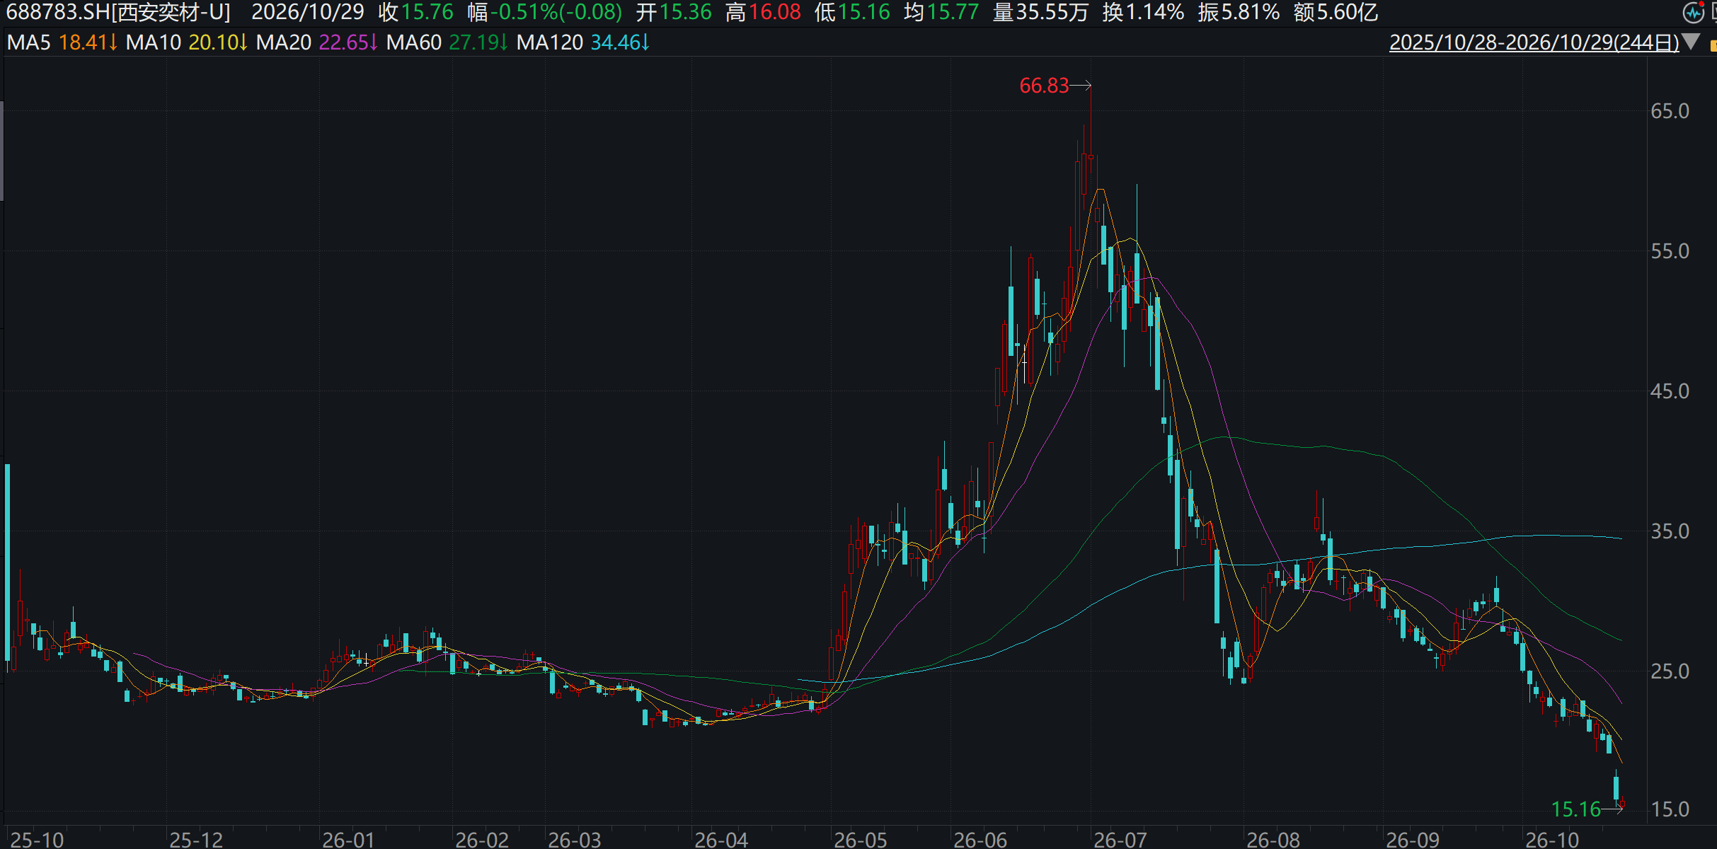The height and width of the screenshot is (849, 1717).
Task: Click the 2026/10/29 date in header
Action: (308, 12)
